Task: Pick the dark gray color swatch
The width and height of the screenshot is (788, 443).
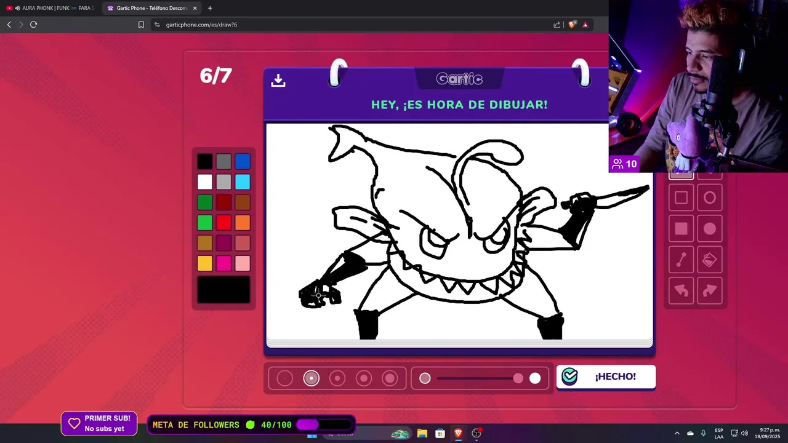Action: [223, 162]
